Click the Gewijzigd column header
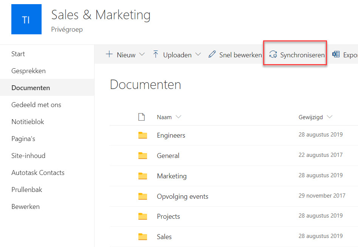Viewport: 358px width, 247px height. pyautogui.click(x=311, y=117)
